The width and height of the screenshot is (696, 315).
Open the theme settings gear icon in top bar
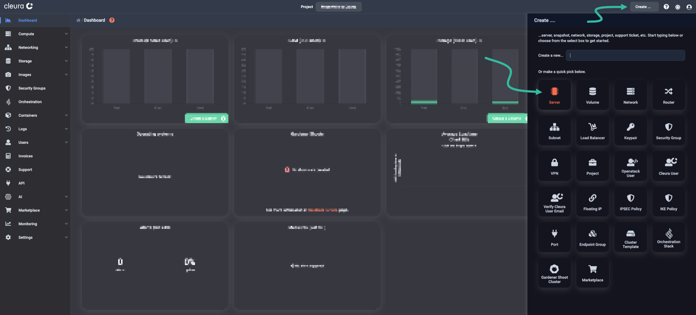tap(678, 7)
